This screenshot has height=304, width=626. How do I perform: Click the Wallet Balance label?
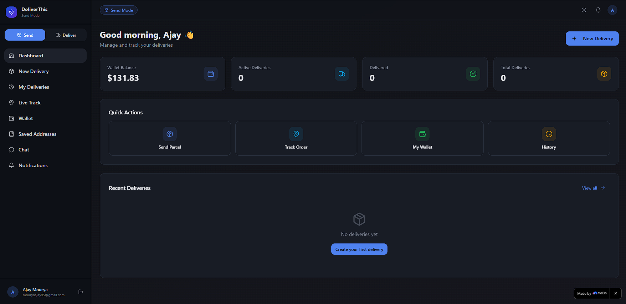click(x=122, y=68)
